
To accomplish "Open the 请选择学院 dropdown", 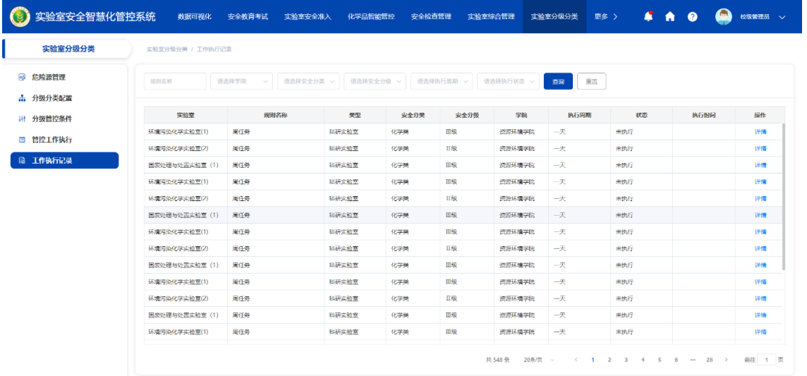I will (241, 81).
